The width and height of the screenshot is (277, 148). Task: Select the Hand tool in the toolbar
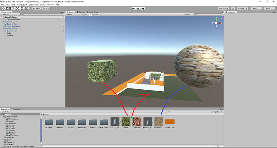pyautogui.click(x=4, y=8)
